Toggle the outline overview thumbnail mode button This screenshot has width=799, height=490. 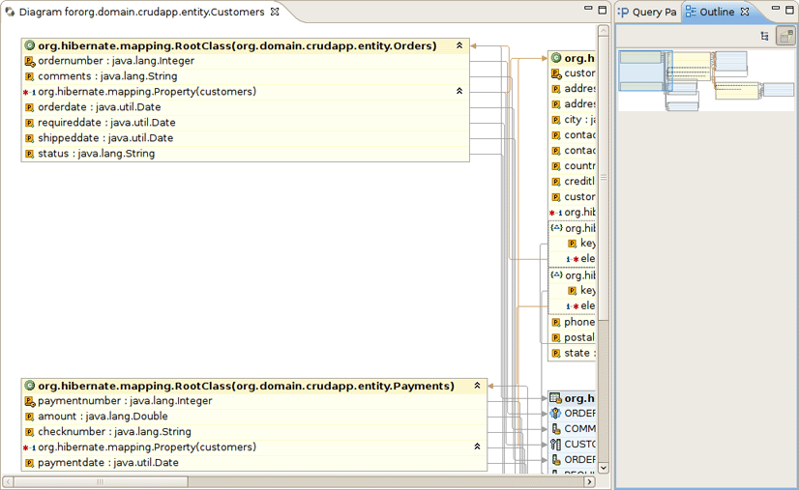point(784,36)
